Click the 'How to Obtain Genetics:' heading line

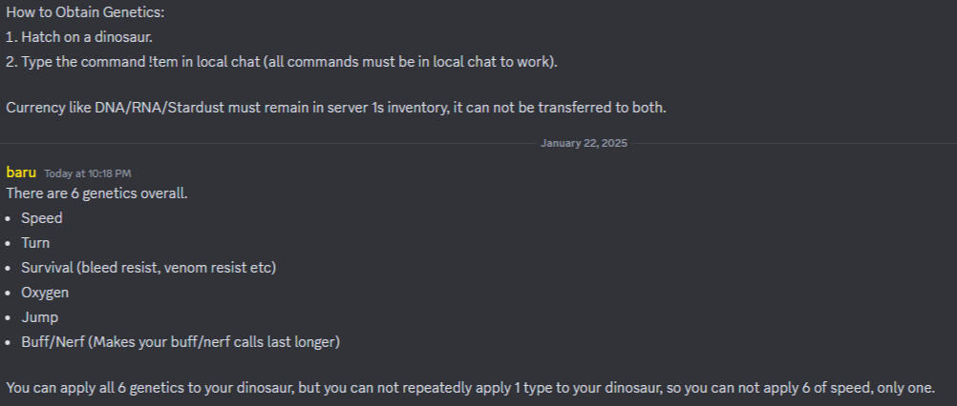pos(85,12)
